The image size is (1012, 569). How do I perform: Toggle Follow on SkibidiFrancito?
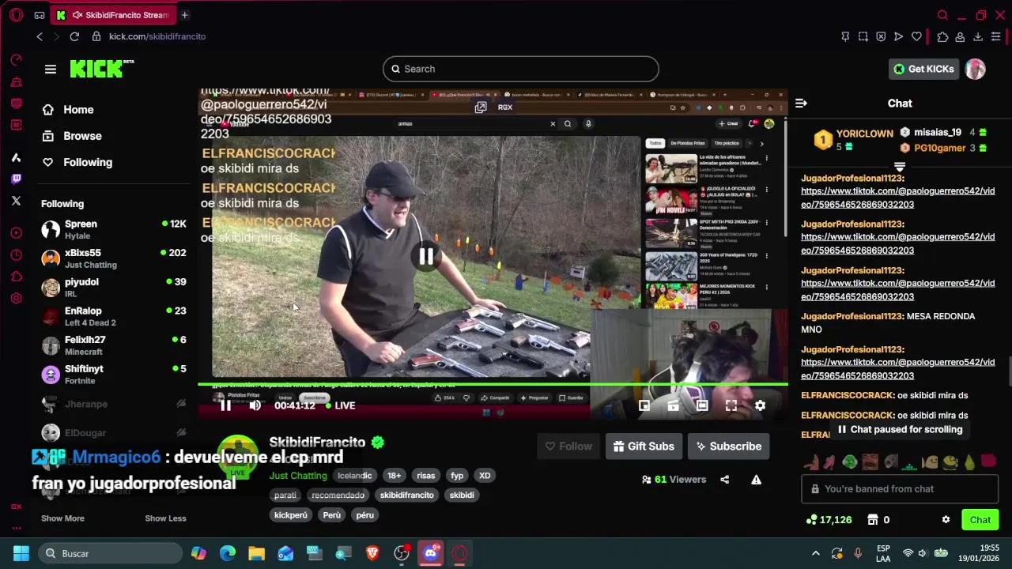[x=568, y=447]
